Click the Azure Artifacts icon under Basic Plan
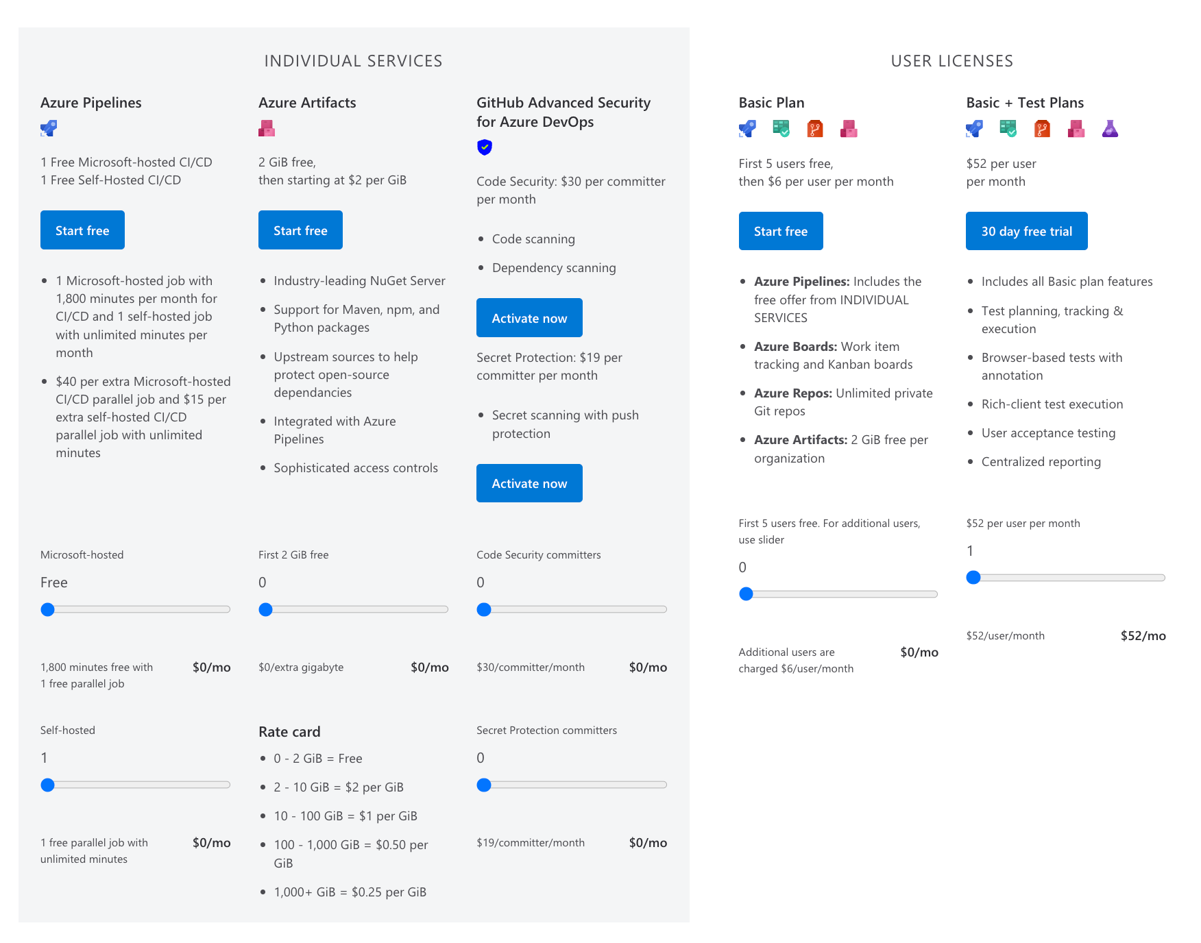1201x943 pixels. [x=849, y=129]
